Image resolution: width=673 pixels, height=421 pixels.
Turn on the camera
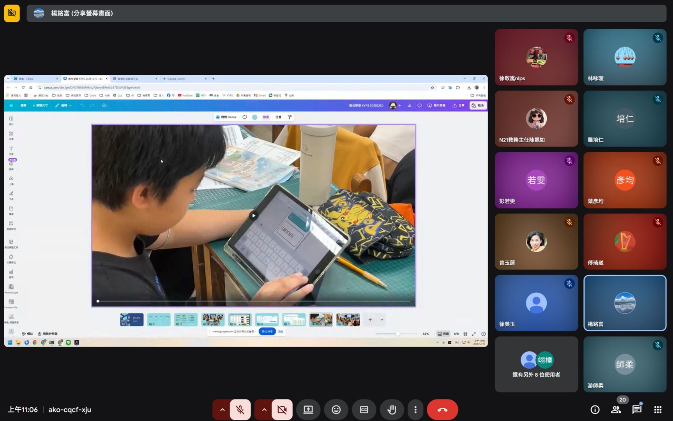[282, 409]
